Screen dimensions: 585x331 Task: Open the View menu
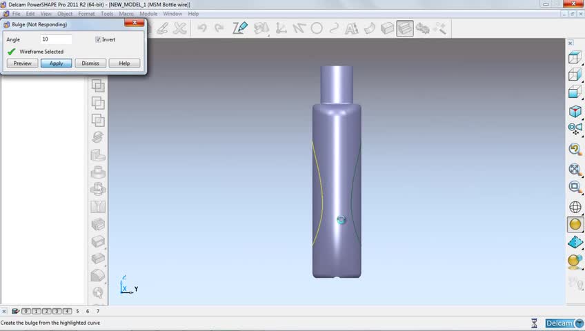click(46, 14)
